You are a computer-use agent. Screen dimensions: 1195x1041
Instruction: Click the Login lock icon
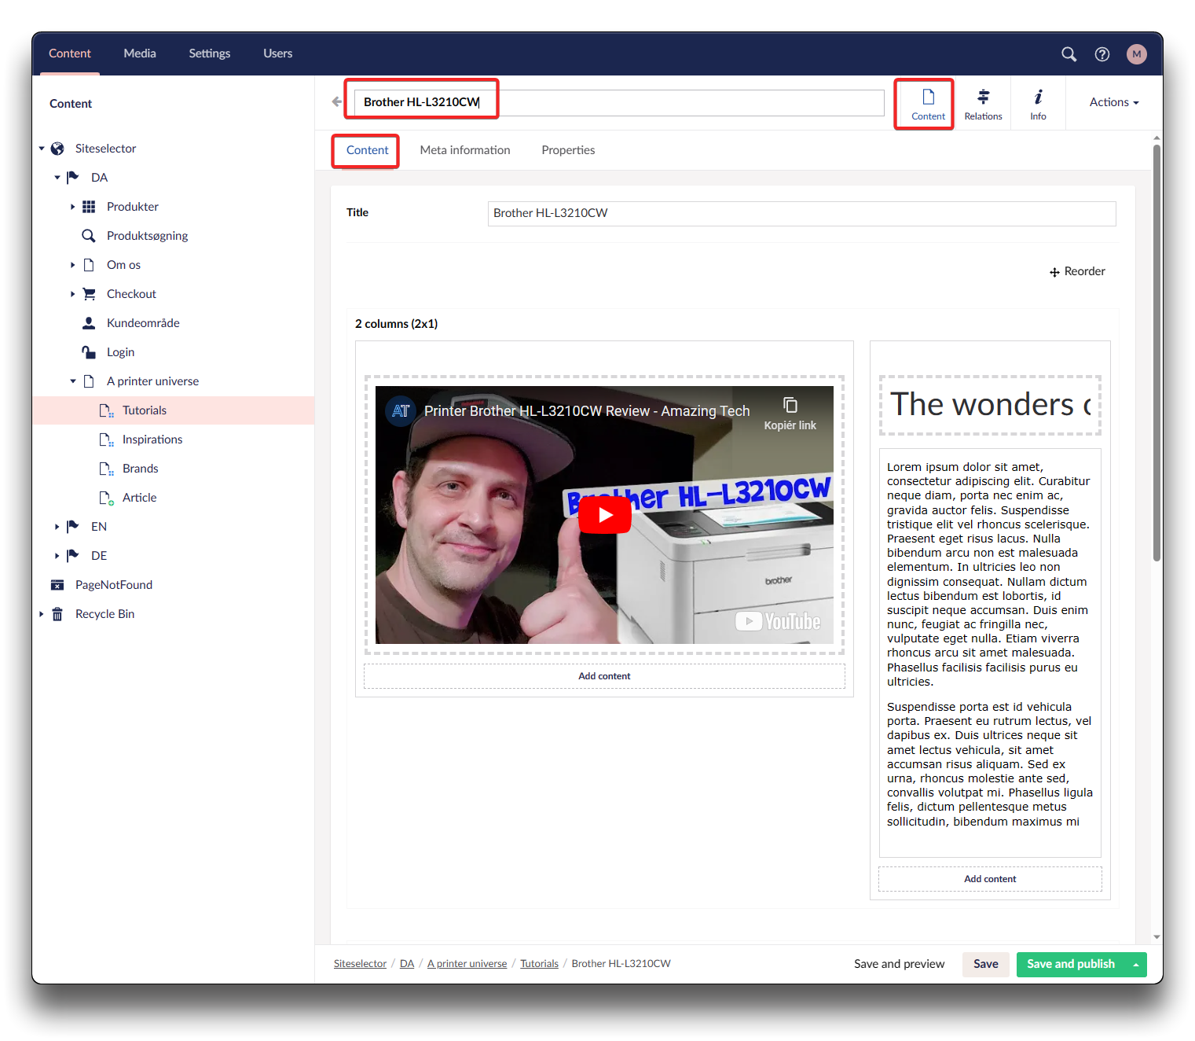(x=89, y=352)
